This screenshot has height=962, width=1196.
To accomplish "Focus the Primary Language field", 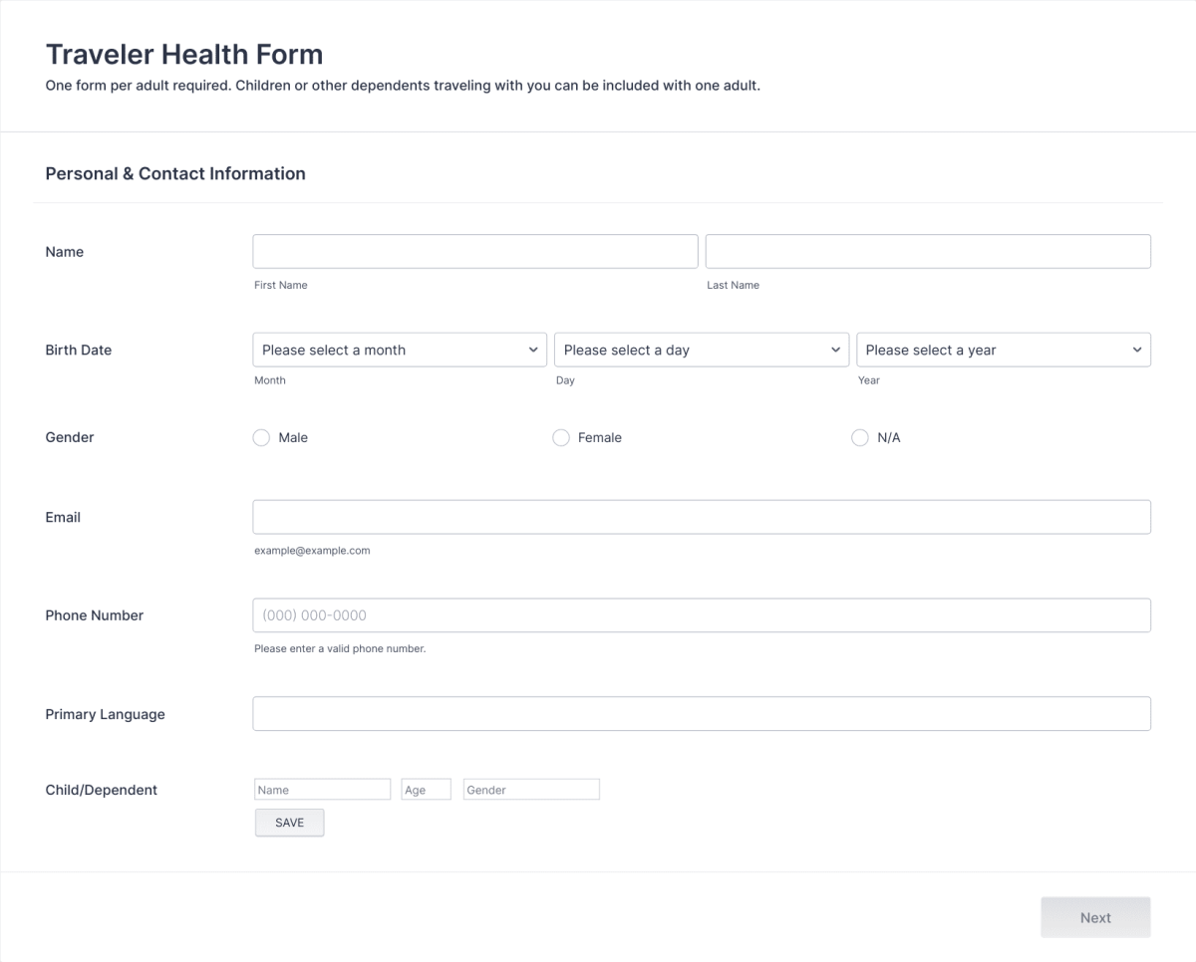I will pos(702,713).
